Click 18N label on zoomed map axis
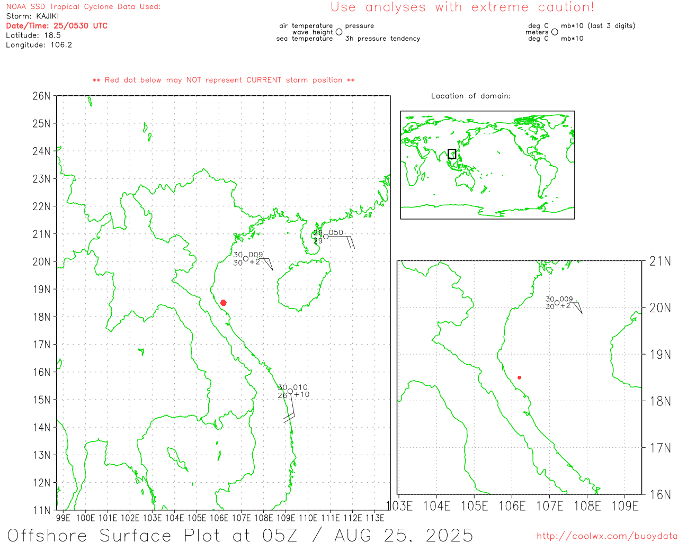The width and height of the screenshot is (678, 542). click(x=660, y=401)
